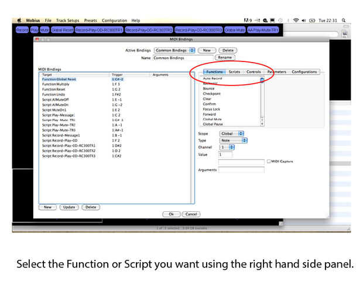
Task: Open the Help menu
Action: (136, 20)
